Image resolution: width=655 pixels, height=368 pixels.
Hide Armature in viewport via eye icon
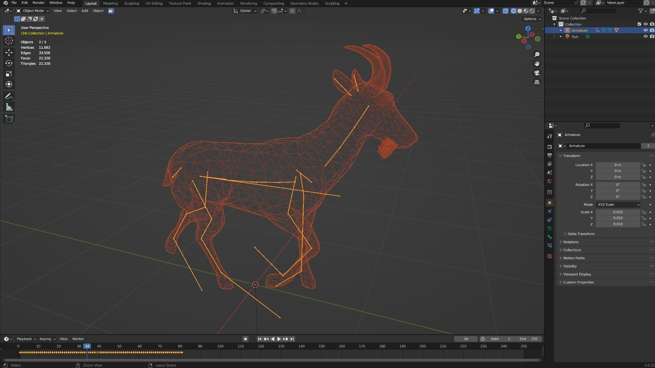point(645,30)
